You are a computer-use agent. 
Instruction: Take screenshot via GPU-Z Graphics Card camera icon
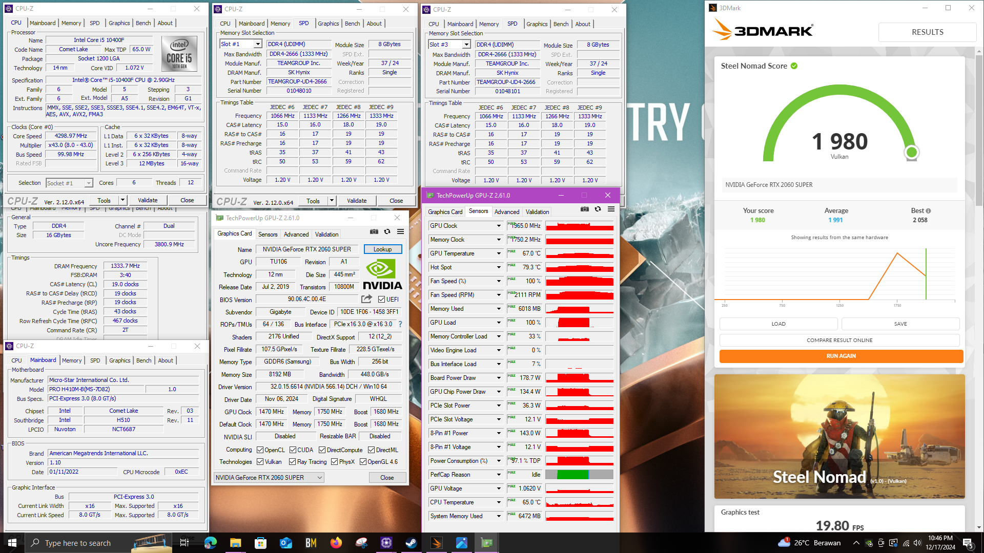click(x=374, y=232)
